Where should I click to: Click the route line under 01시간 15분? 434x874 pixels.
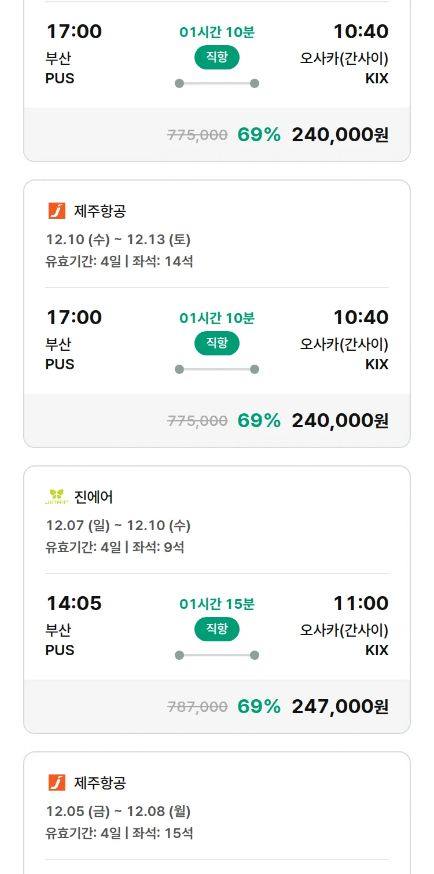pos(217,655)
